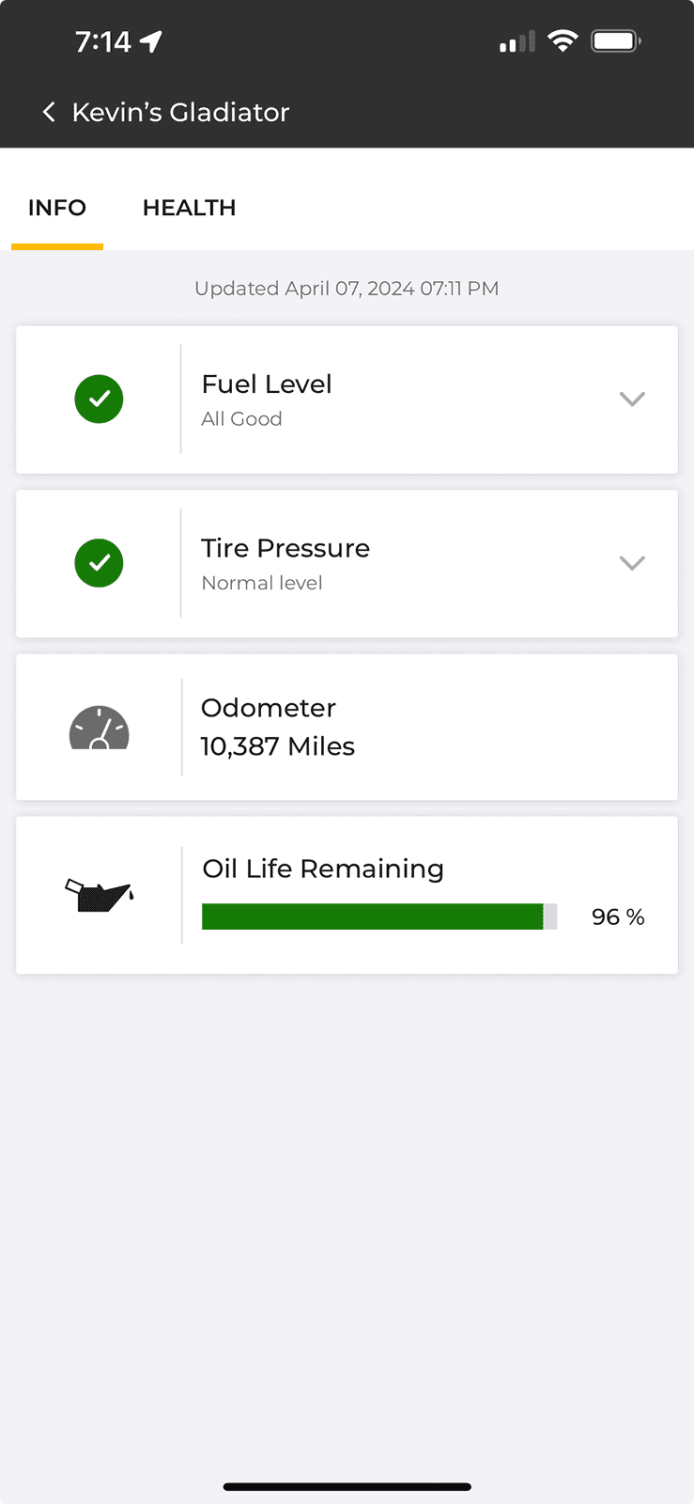The height and width of the screenshot is (1504, 694).
Task: Click the Oil Life Remaining progress bar
Action: pos(379,916)
